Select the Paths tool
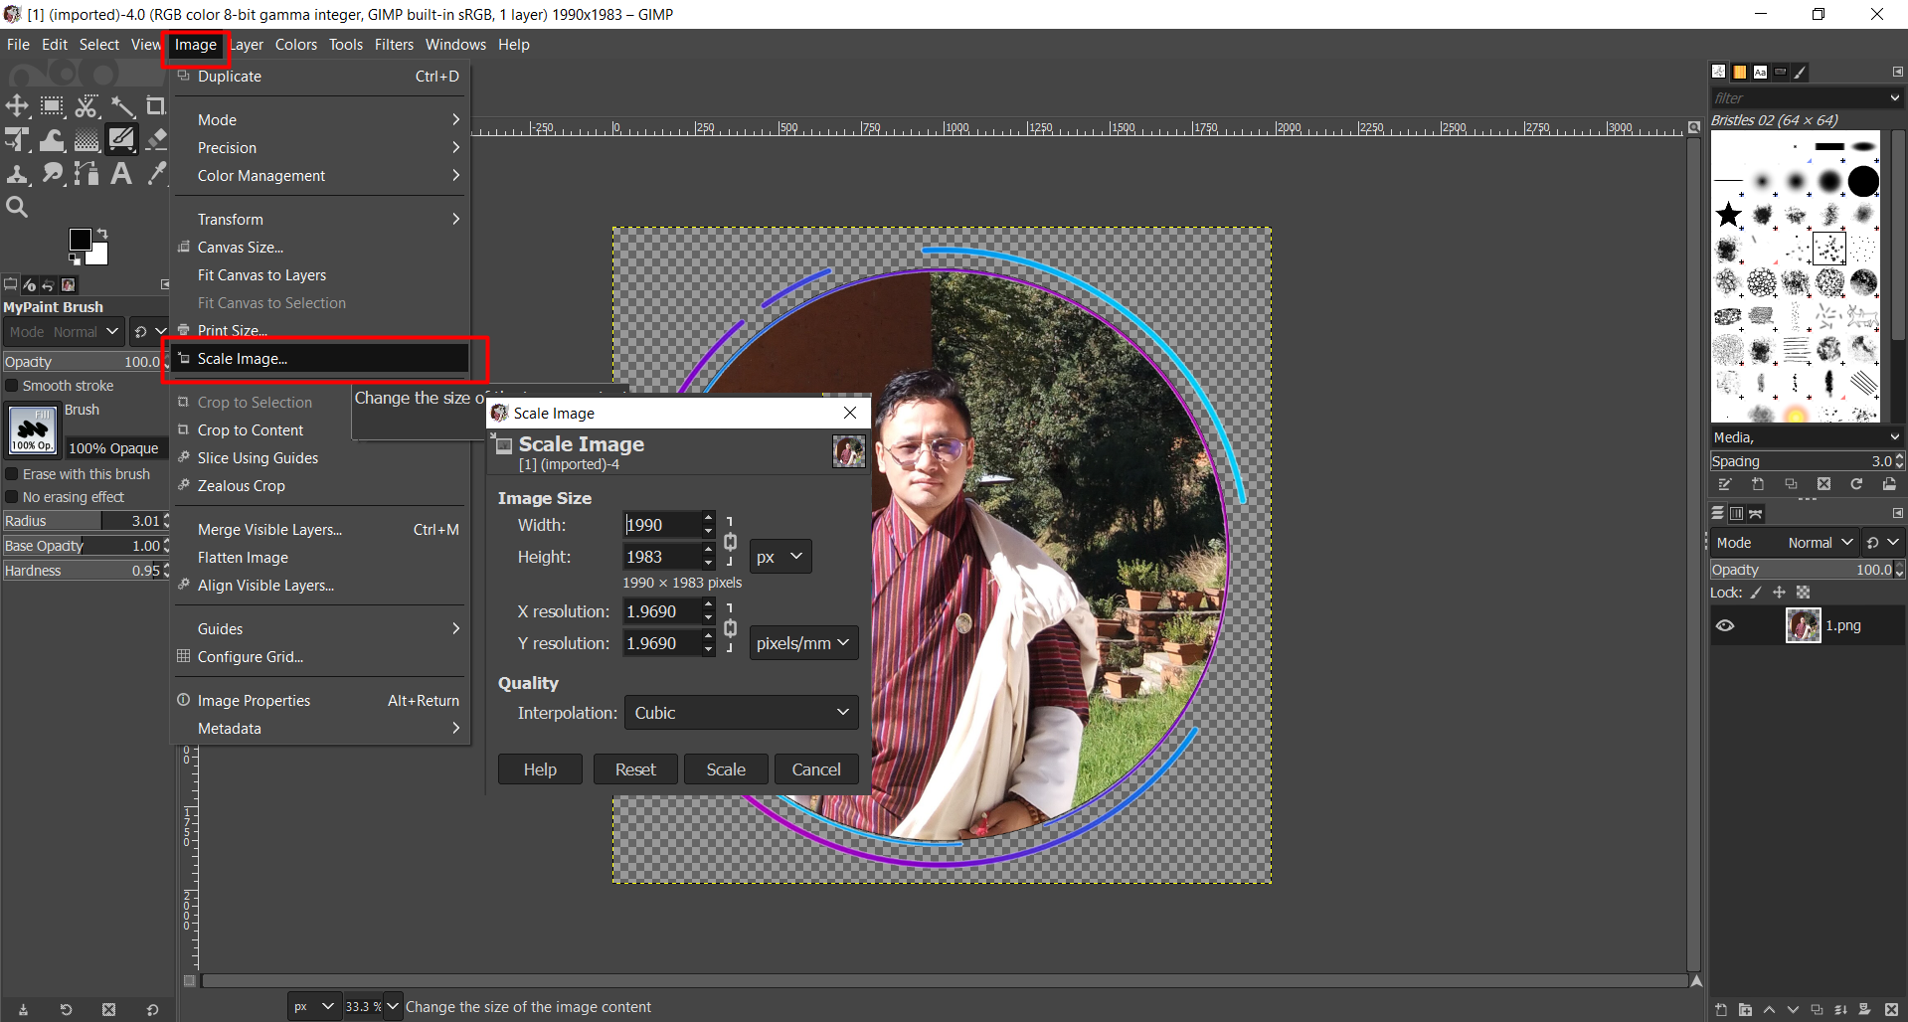 pyautogui.click(x=87, y=174)
